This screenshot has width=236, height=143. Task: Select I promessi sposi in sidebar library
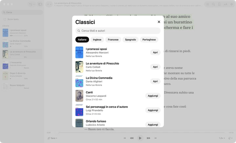(22, 33)
